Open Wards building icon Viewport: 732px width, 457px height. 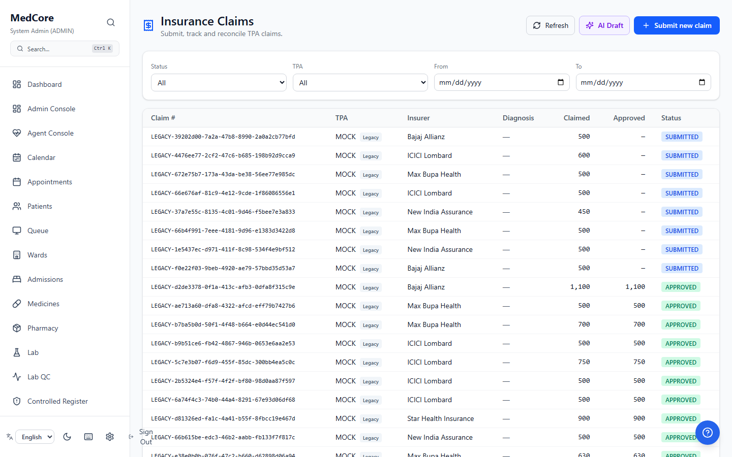17,255
